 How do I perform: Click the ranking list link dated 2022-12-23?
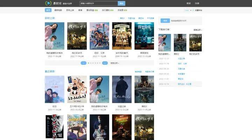(181, 58)
